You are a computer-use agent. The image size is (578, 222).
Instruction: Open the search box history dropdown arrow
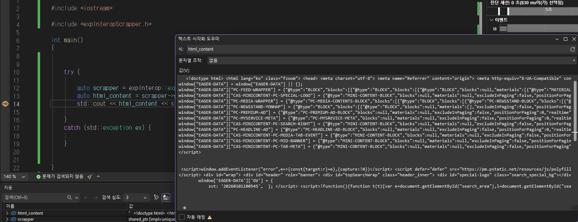tap(77, 198)
